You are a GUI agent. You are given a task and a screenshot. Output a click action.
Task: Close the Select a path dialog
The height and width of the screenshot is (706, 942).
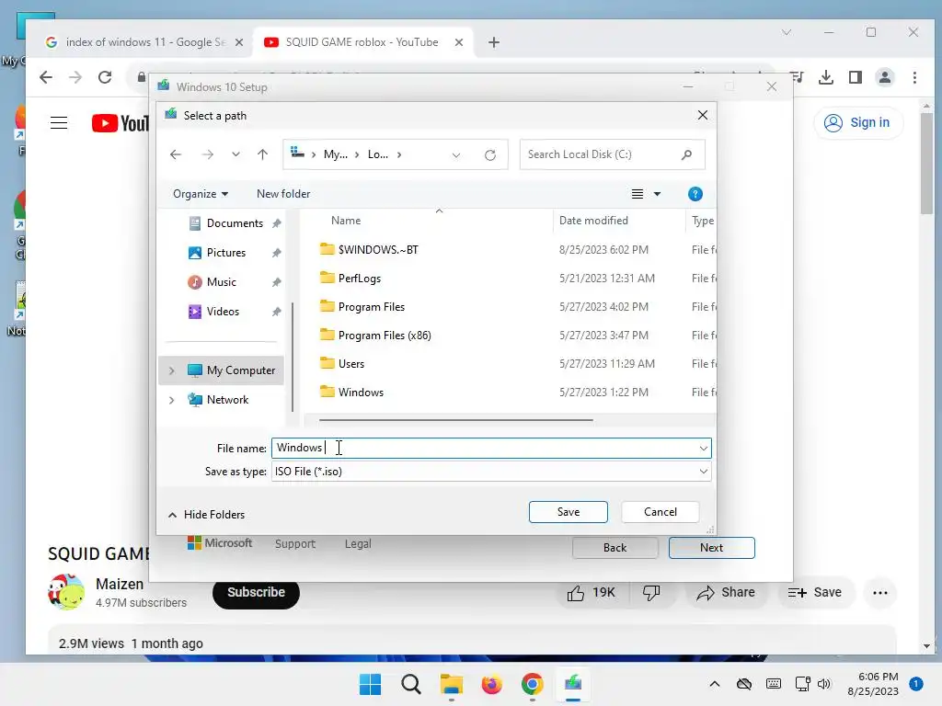(702, 115)
